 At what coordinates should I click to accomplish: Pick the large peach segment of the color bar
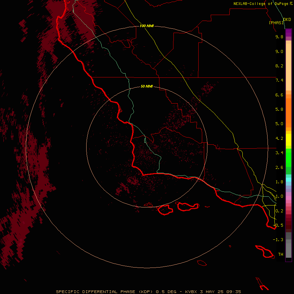click(x=288, y=67)
